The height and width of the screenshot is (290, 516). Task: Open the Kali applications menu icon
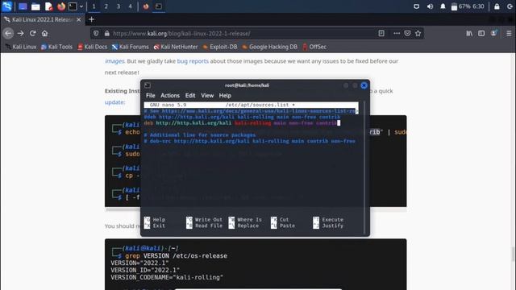(6, 6)
